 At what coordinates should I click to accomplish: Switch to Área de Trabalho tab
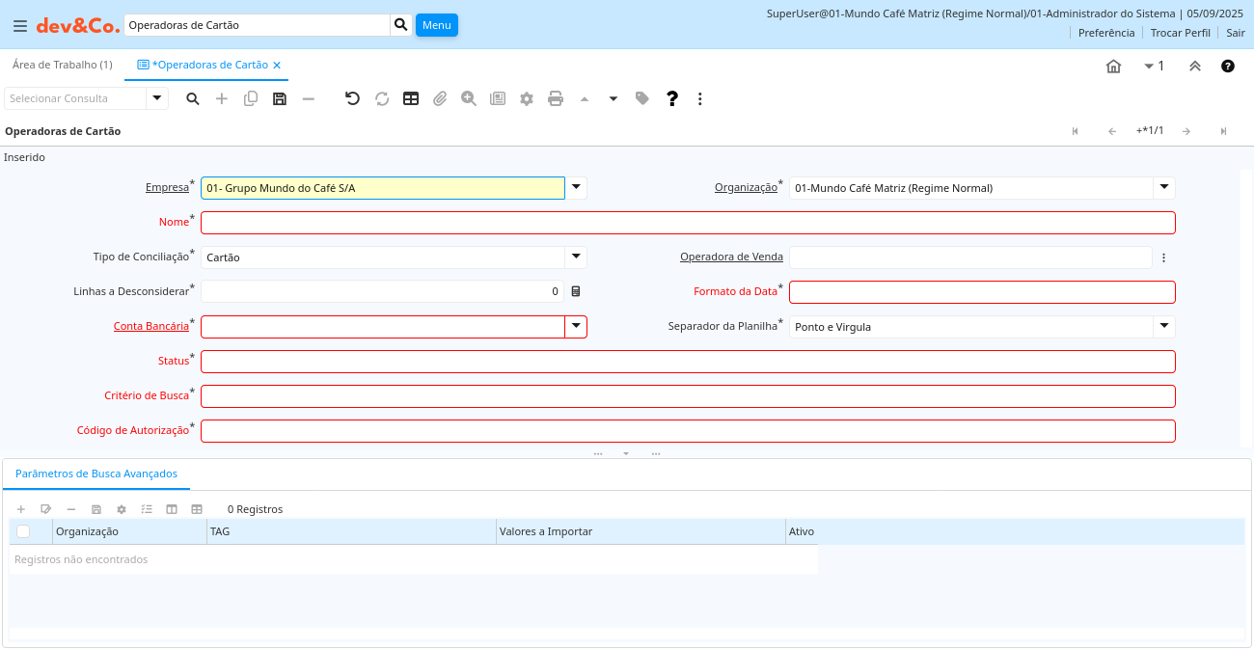point(62,65)
